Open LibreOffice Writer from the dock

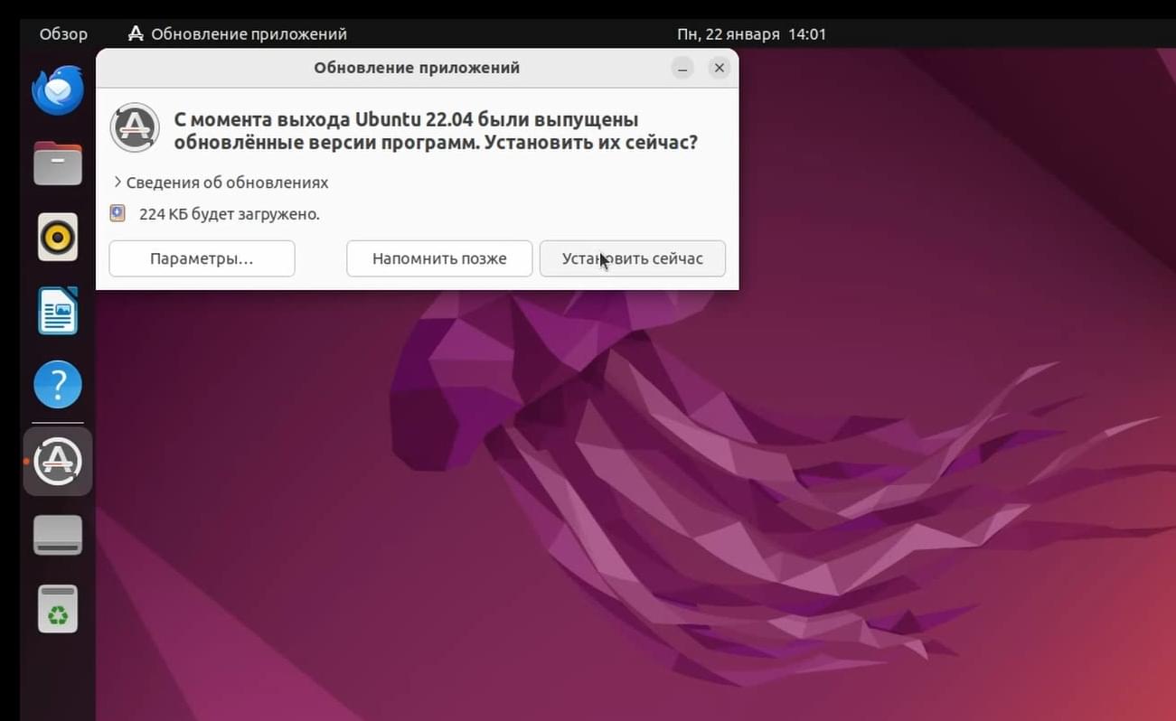pos(58,312)
